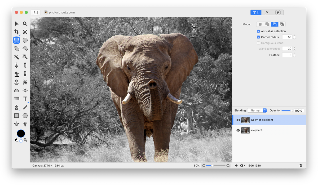Screen dimensions: 318x185
Task: Select the Crop tool
Action: 16,32
